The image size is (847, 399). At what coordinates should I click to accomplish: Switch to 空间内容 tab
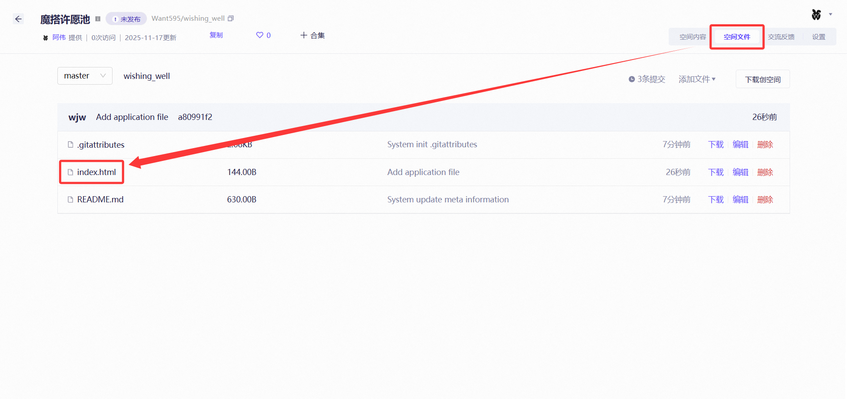coord(693,37)
